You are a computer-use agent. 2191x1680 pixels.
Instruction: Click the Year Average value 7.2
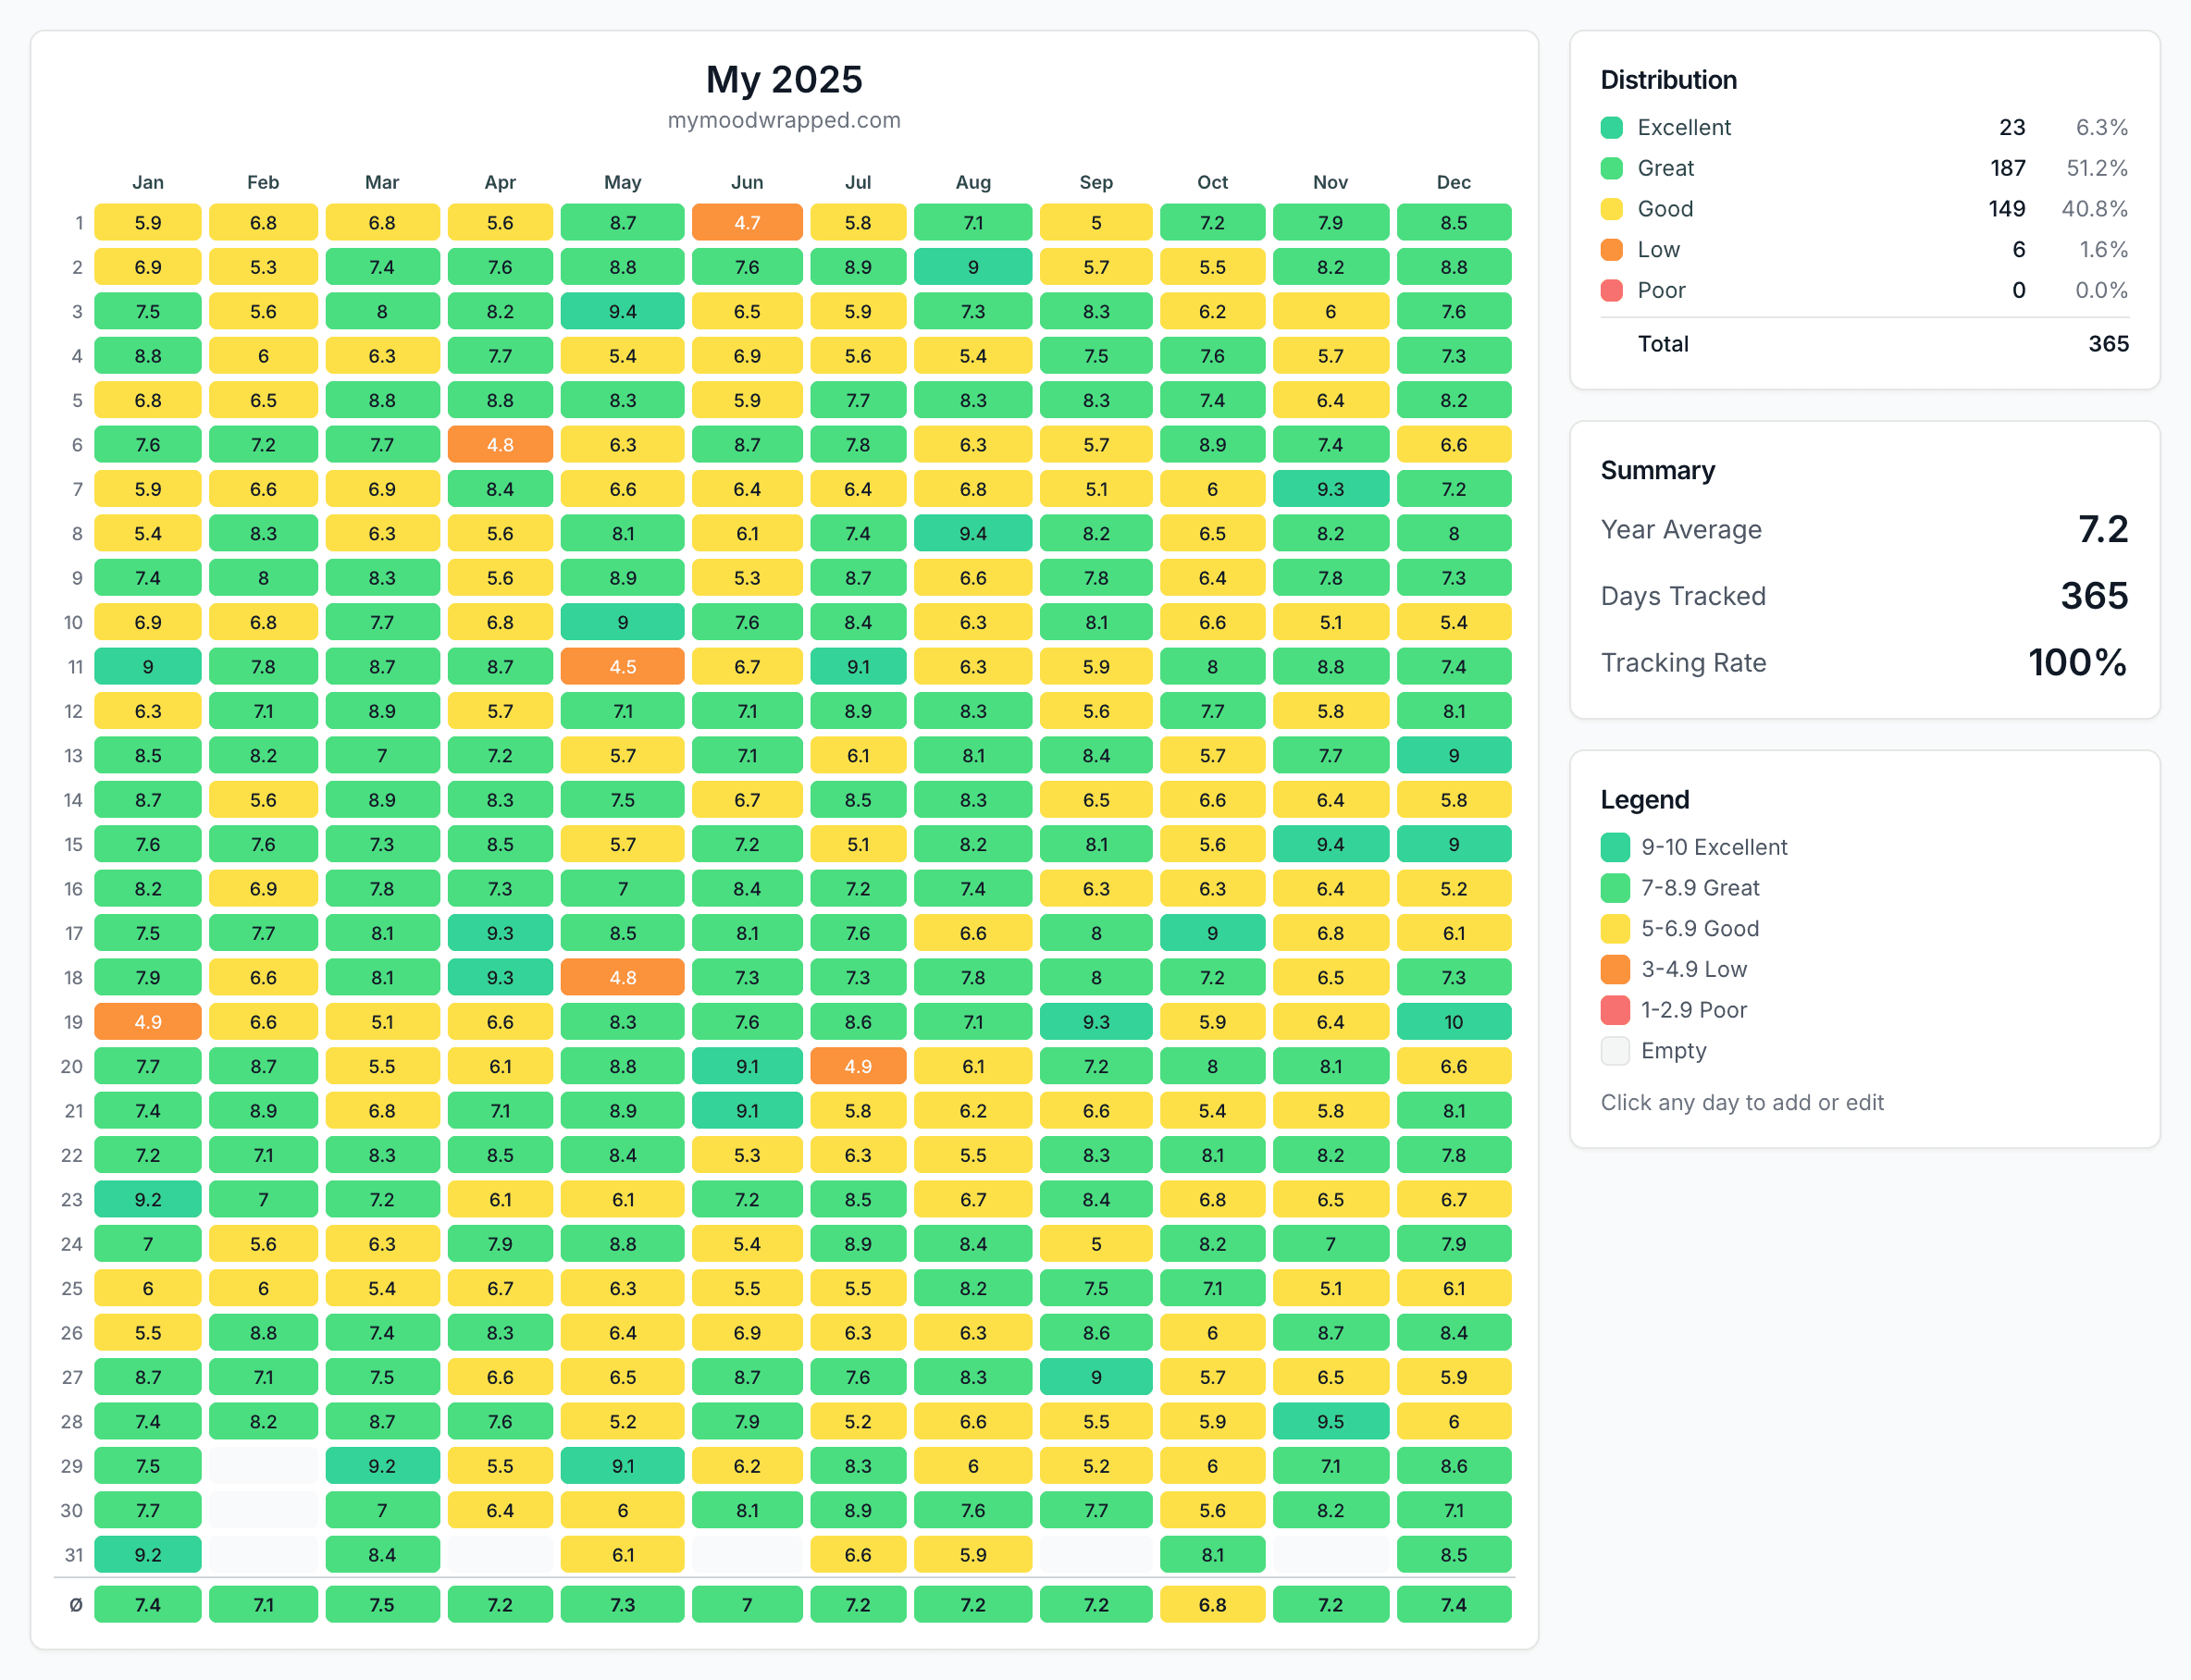[x=2102, y=529]
